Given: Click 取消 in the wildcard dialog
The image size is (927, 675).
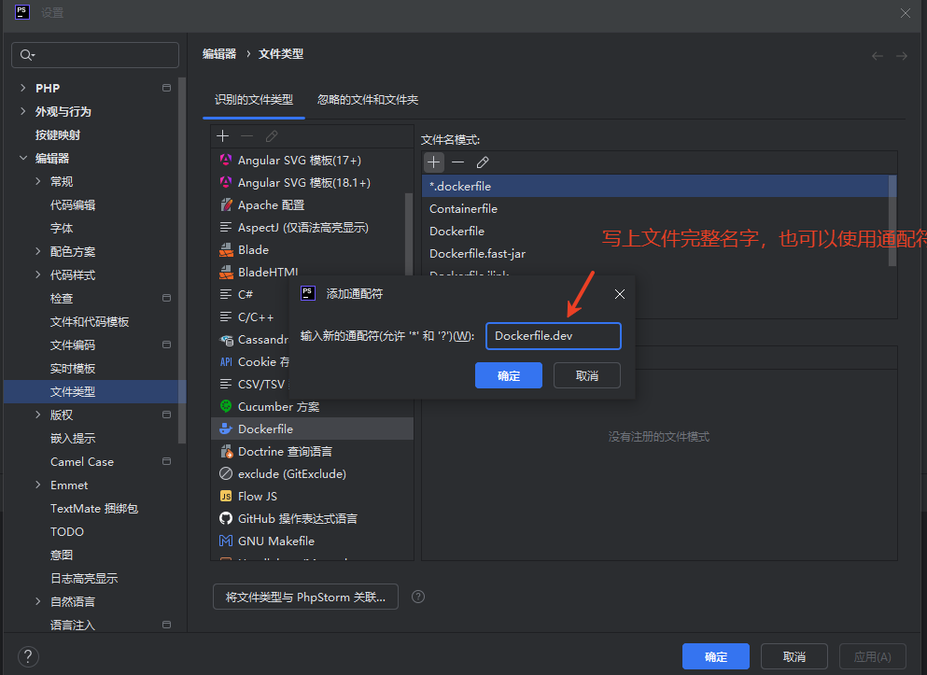Looking at the screenshot, I should point(587,375).
